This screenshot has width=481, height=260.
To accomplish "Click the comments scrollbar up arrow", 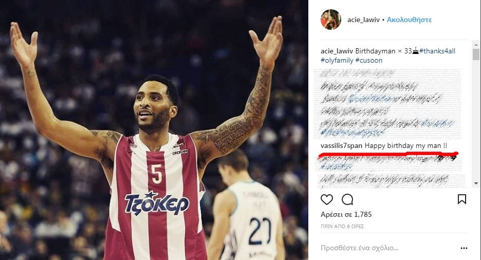I will [476, 45].
